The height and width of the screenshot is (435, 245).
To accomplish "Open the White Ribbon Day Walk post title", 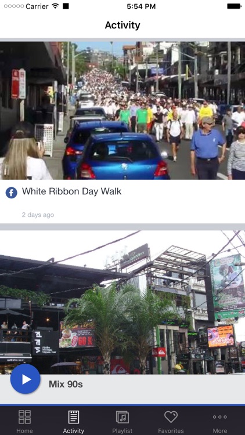I will tap(71, 191).
